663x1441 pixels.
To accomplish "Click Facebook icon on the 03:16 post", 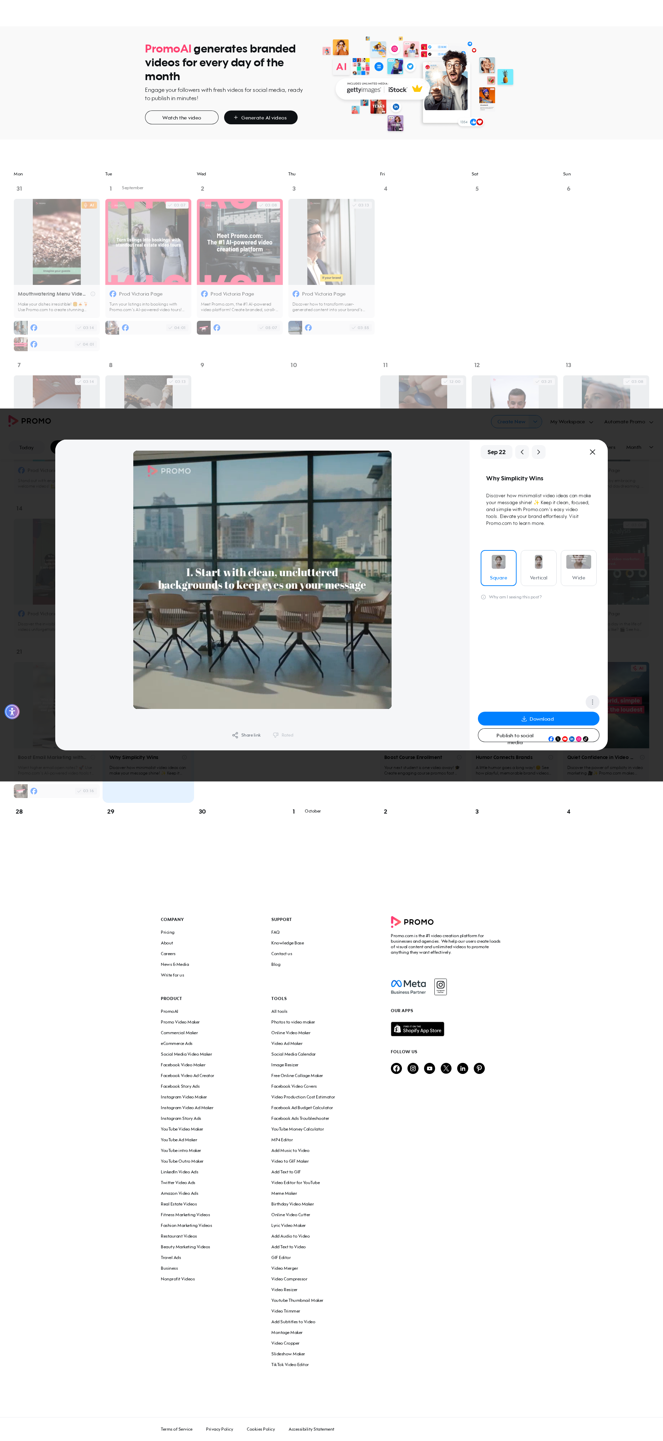I will [x=34, y=791].
